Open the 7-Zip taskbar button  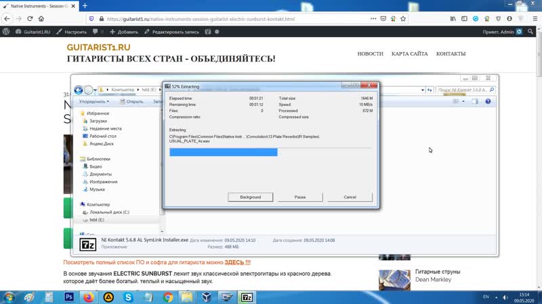pos(247,297)
